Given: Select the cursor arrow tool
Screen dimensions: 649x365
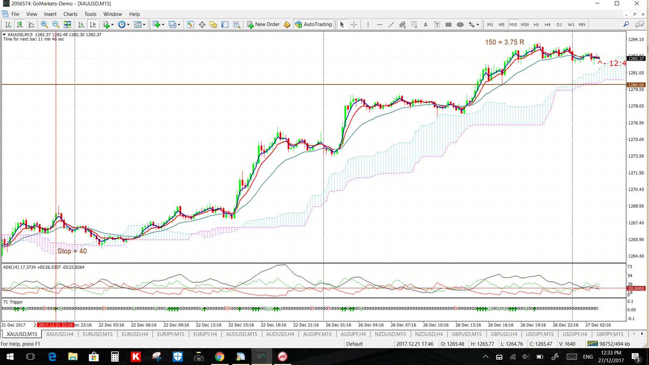Looking at the screenshot, I should click(x=342, y=24).
